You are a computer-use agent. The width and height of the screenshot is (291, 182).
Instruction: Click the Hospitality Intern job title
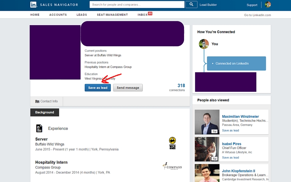coord(51,162)
